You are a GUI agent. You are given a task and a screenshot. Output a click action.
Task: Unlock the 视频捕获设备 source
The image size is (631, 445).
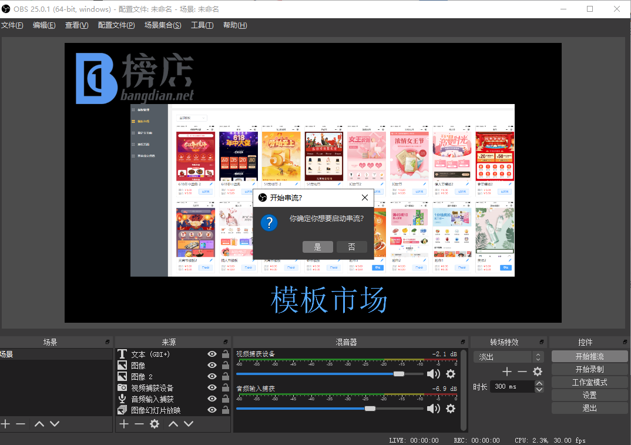tap(225, 388)
